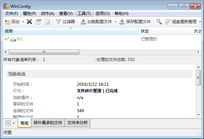Sort by the 名称 column header
Screen dimensions: 204x139
[71, 31]
